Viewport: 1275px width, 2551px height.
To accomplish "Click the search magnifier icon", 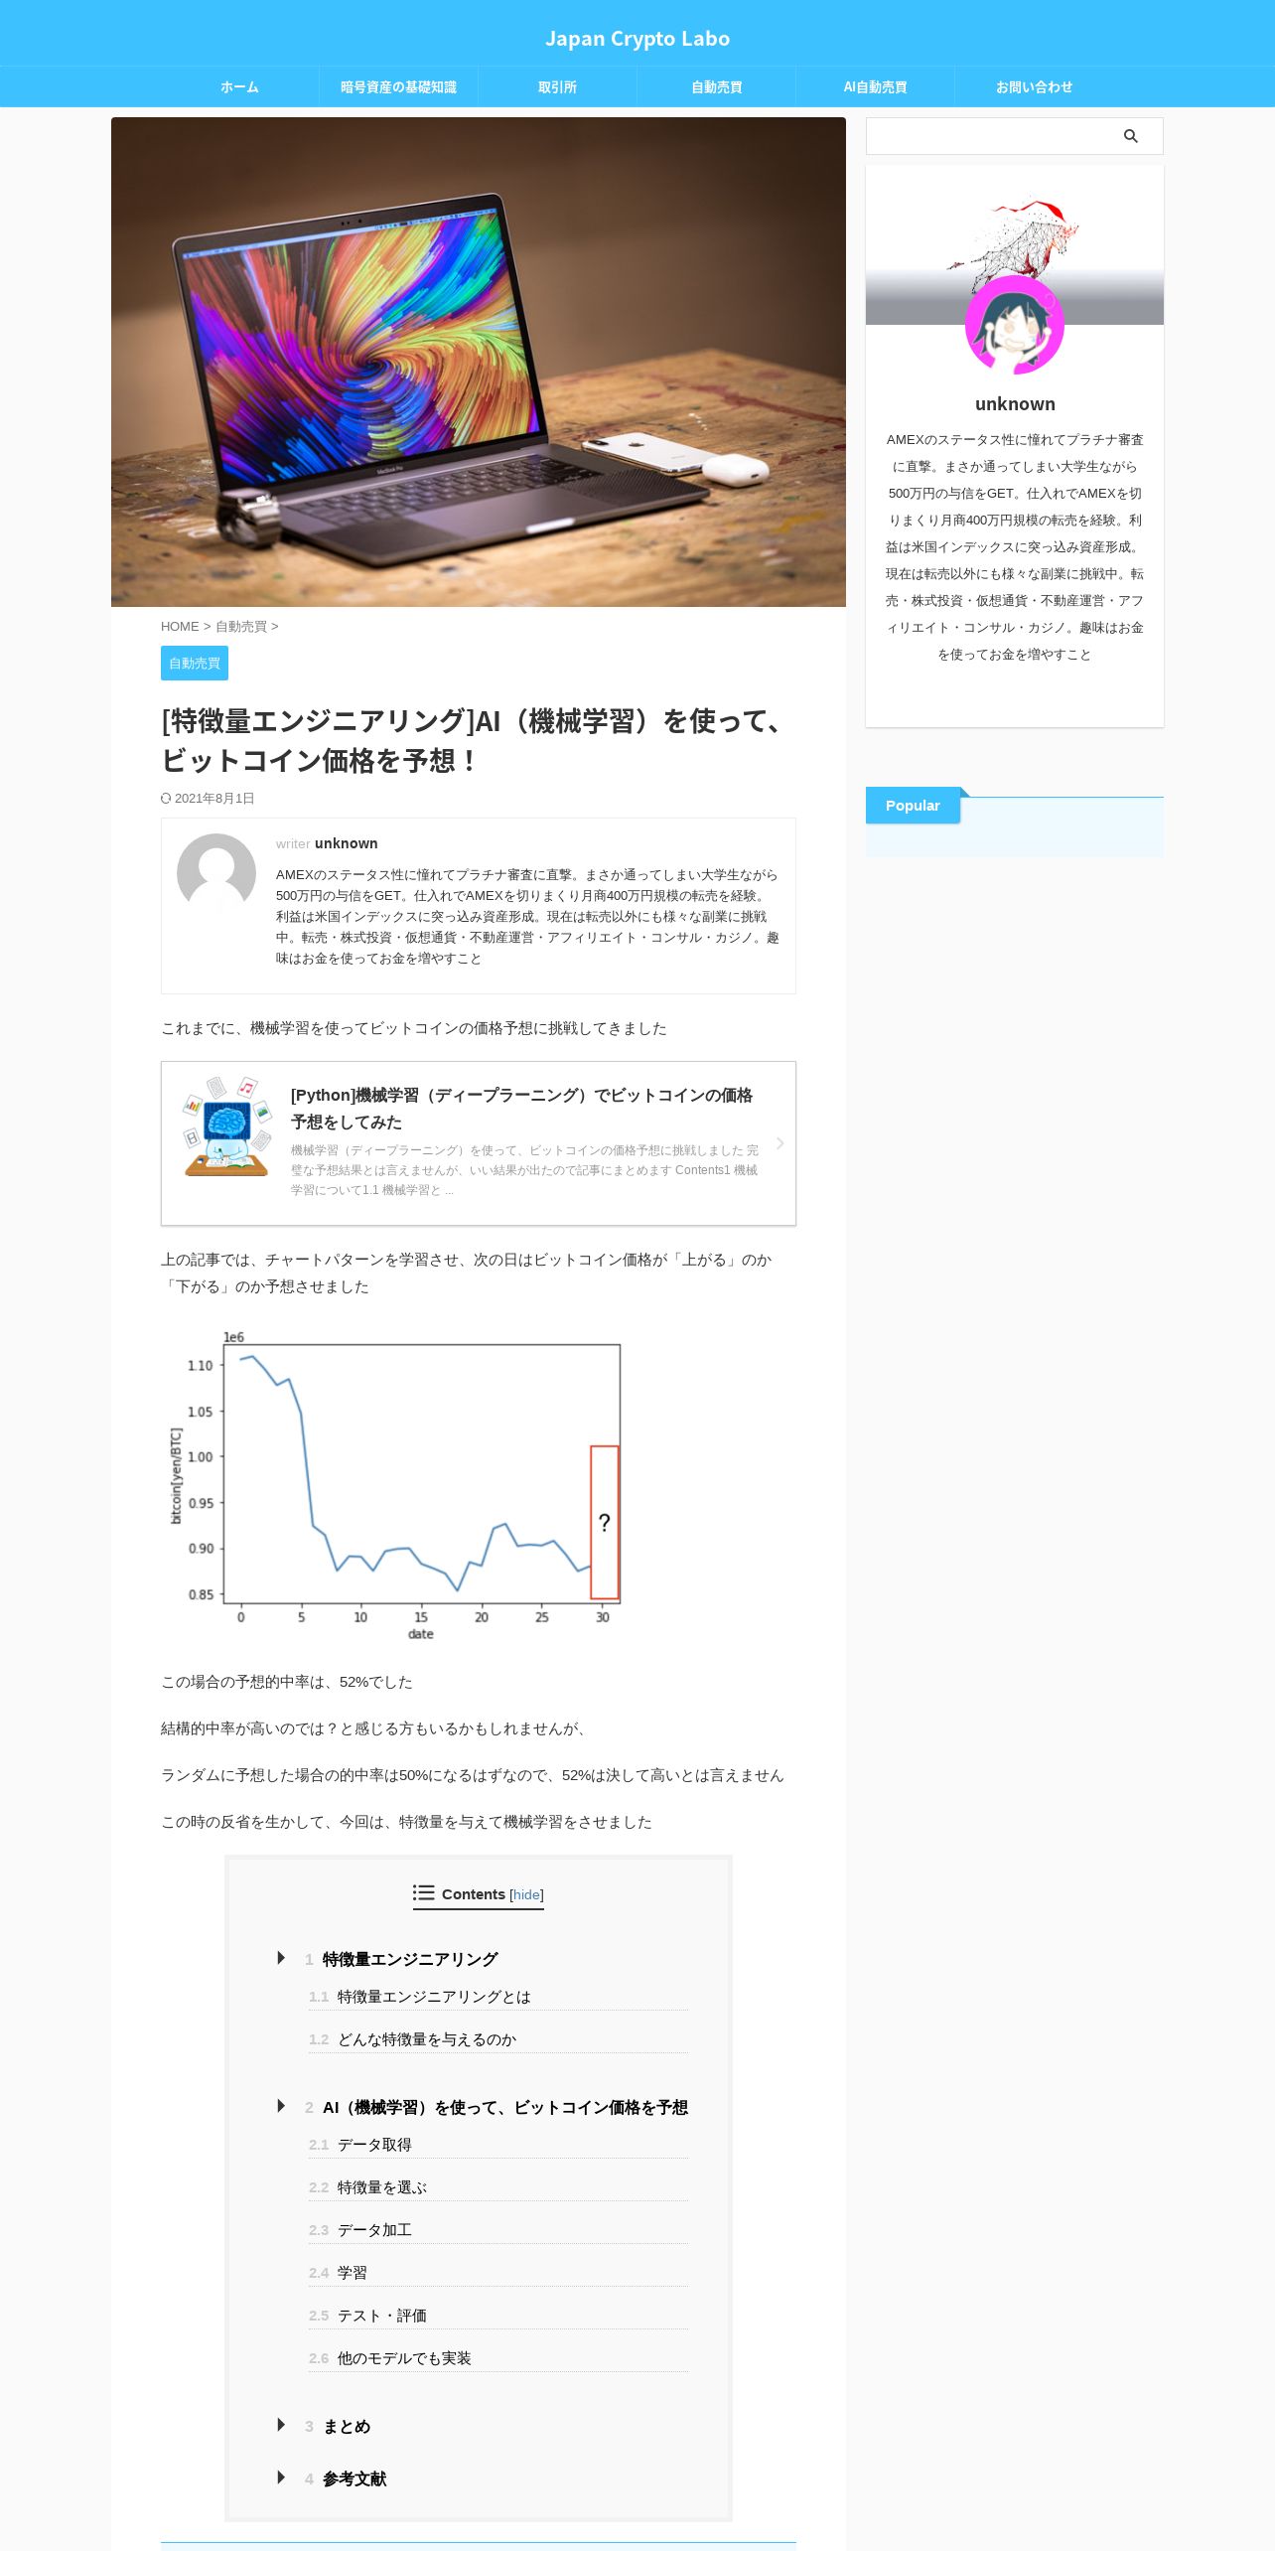I will coord(1130,136).
